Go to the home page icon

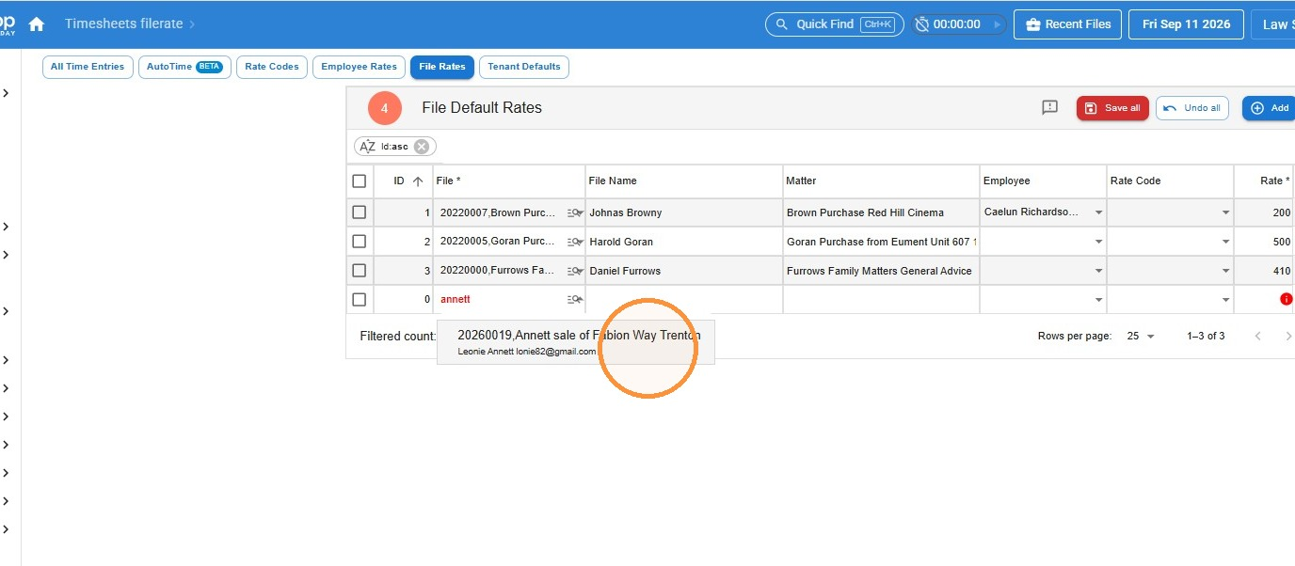[37, 24]
